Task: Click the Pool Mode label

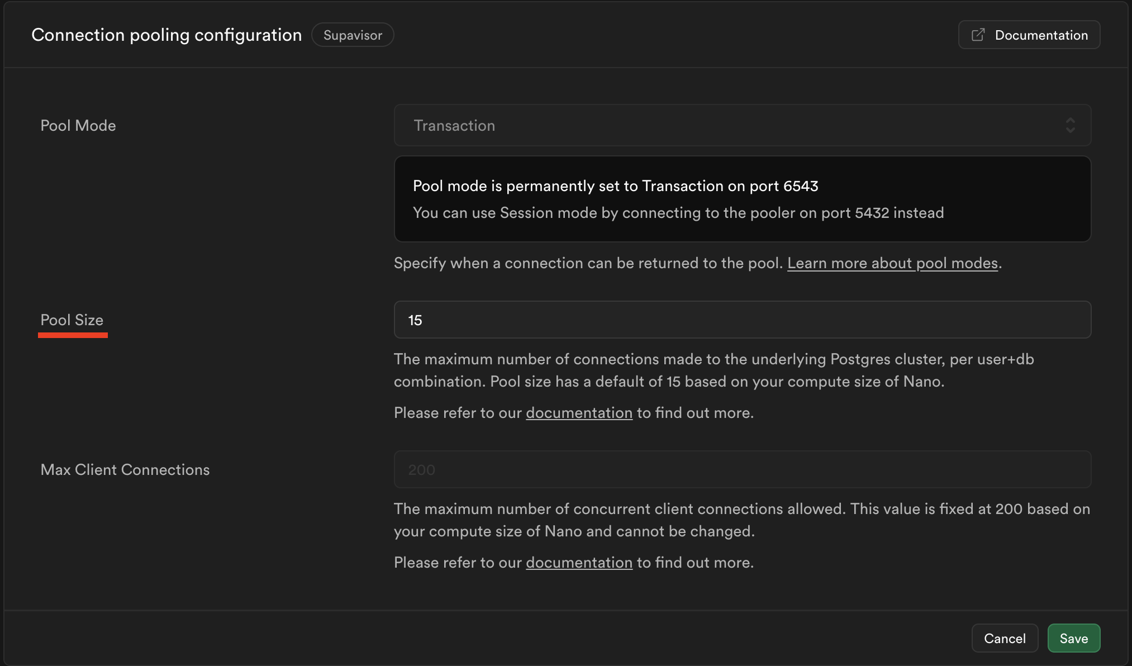Action: 78,125
